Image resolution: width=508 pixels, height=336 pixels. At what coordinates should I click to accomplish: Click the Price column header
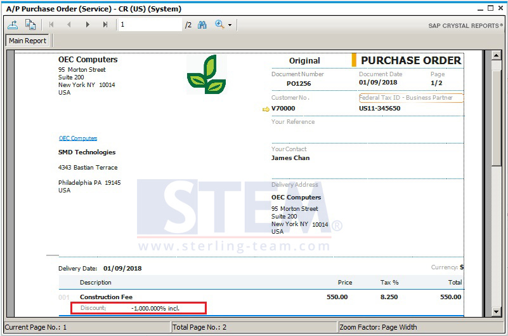coord(345,283)
